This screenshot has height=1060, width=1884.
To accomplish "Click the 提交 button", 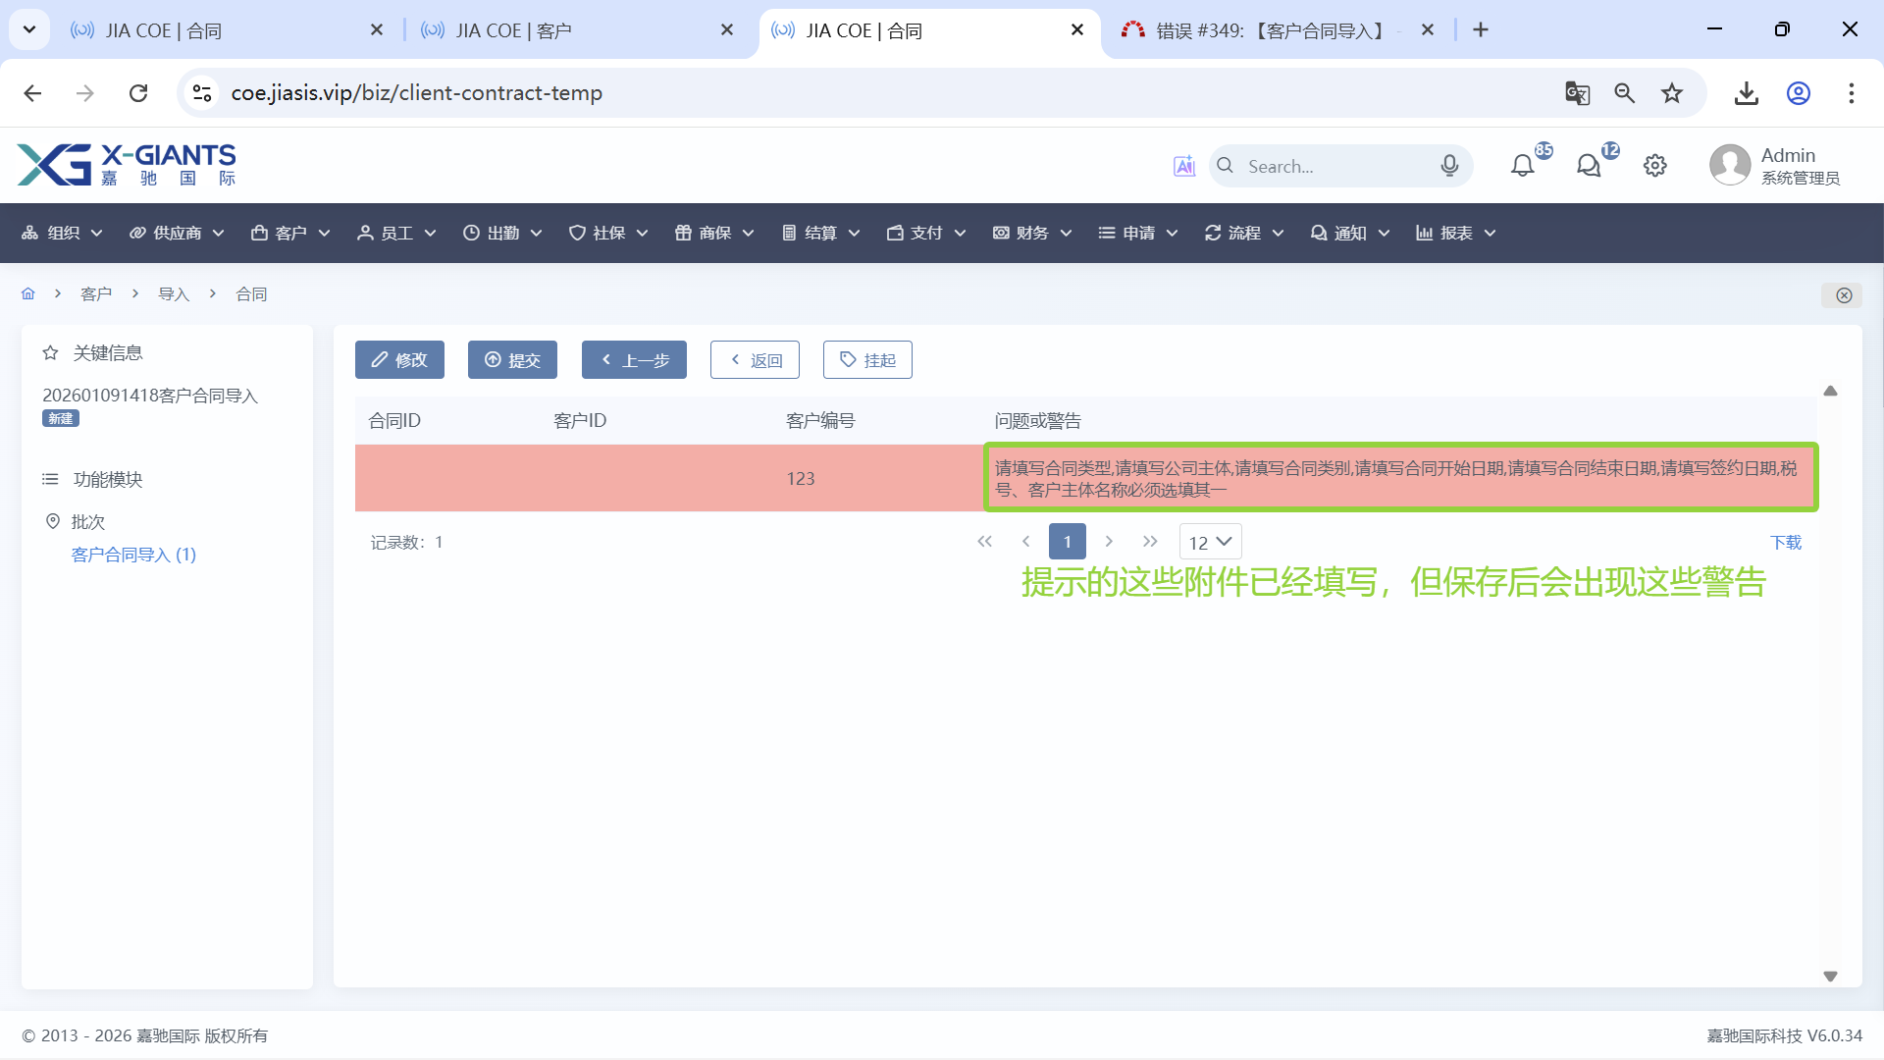I will pos(512,360).
